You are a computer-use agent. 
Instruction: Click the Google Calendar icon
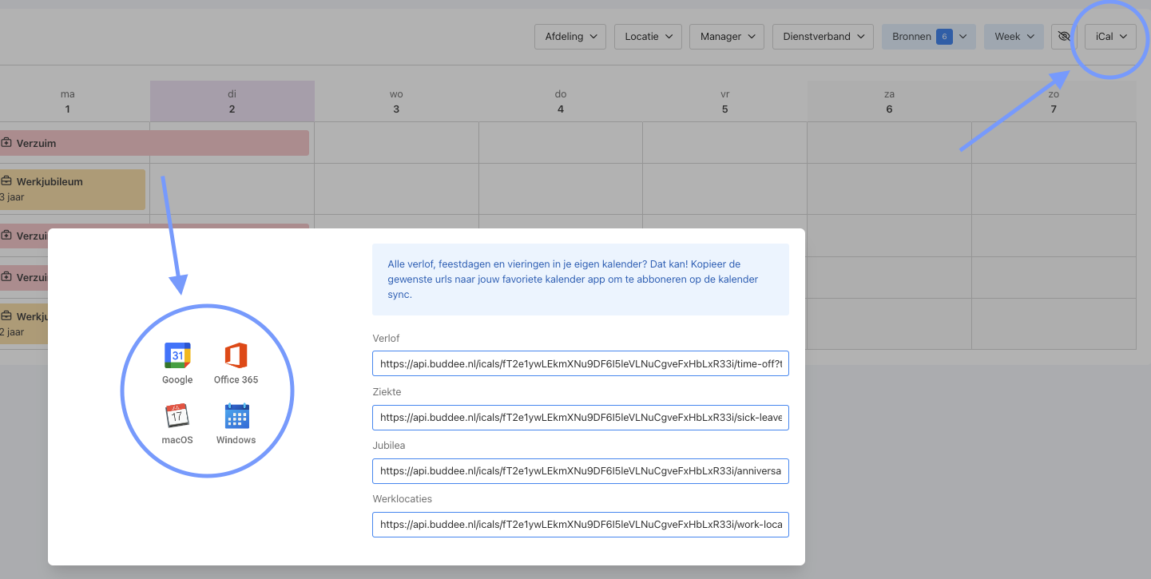point(177,355)
